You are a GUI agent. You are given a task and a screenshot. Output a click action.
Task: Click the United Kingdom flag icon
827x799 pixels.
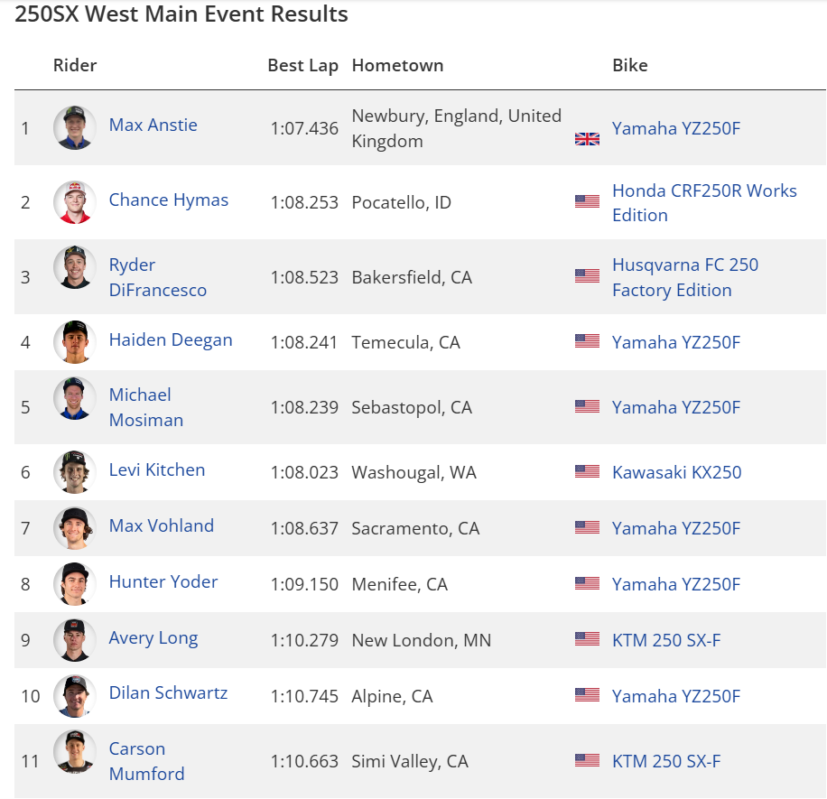point(587,139)
